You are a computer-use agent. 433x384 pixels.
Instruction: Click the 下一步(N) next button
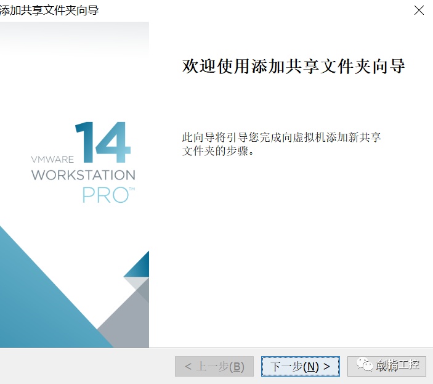coord(301,366)
